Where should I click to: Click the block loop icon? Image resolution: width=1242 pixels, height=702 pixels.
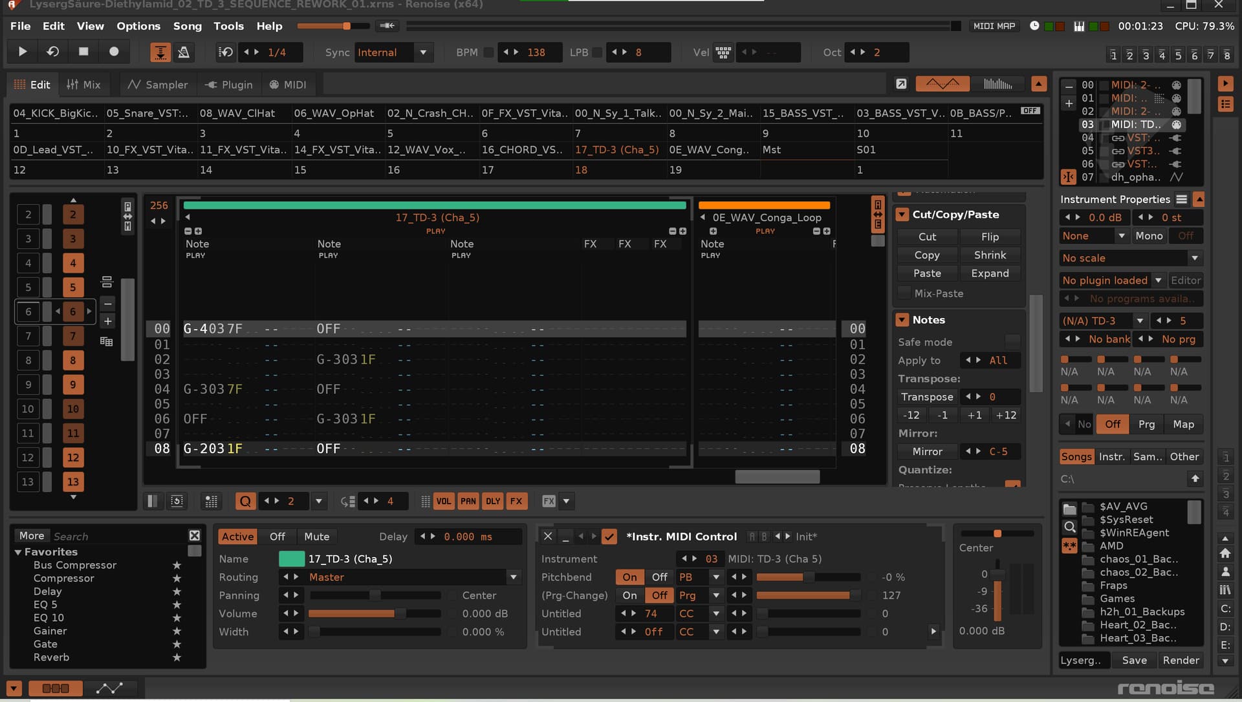(x=225, y=52)
